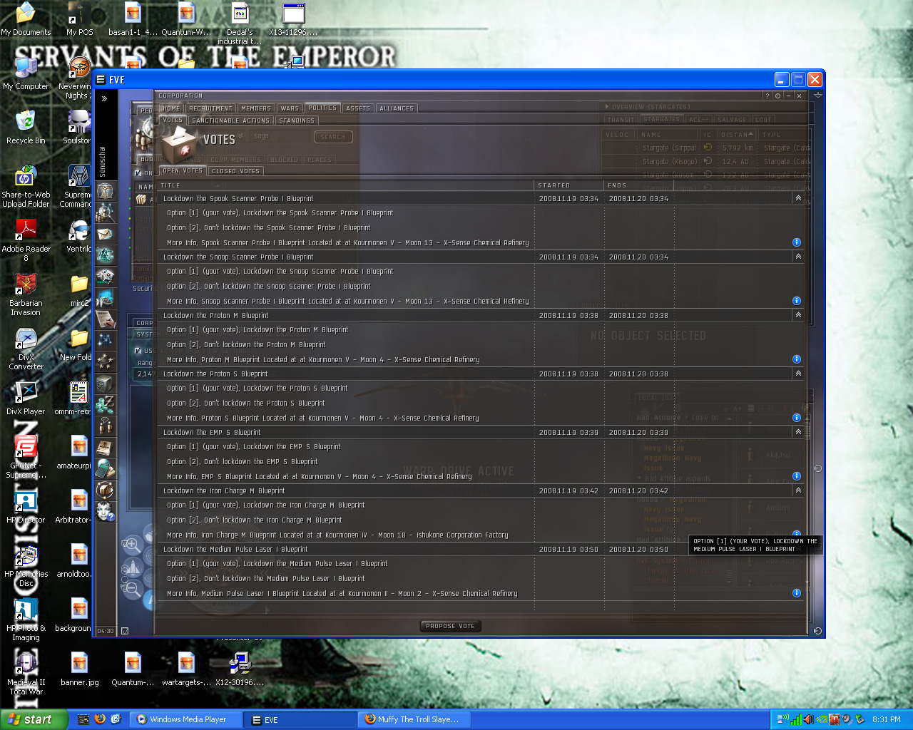Show info for the Spook Scanner Probe vote
913x730 pixels.
[797, 242]
